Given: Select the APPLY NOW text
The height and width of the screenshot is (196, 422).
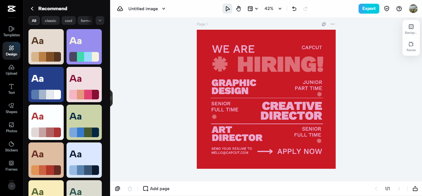Looking at the screenshot, I should click(300, 151).
